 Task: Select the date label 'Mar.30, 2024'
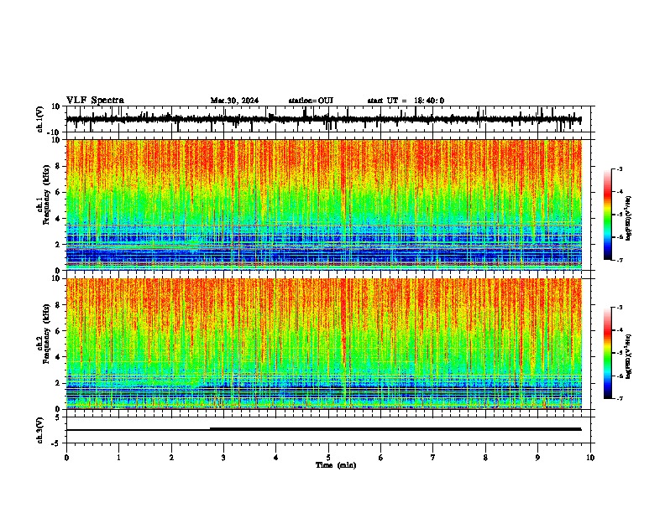coord(234,101)
